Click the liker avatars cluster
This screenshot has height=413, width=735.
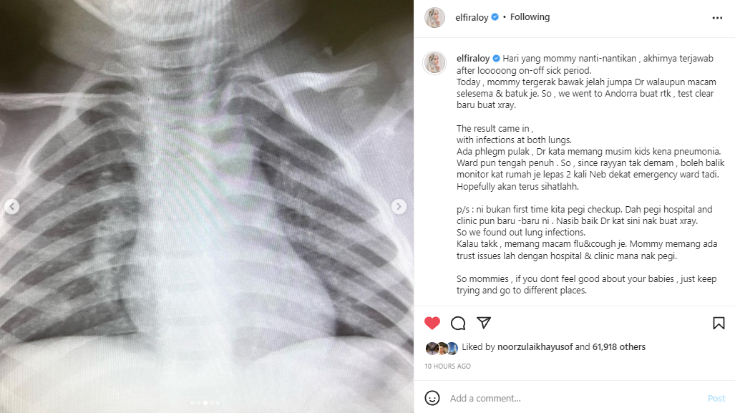click(442, 349)
